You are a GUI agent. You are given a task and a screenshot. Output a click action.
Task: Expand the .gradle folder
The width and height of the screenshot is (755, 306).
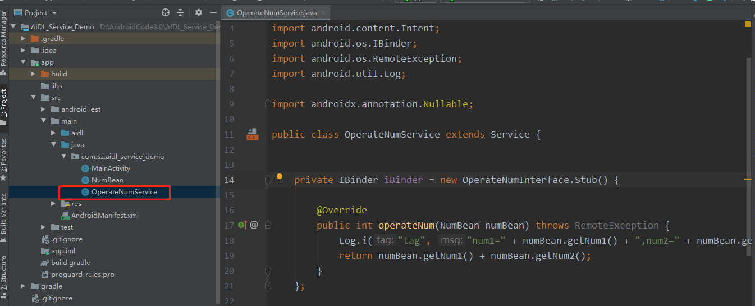23,39
